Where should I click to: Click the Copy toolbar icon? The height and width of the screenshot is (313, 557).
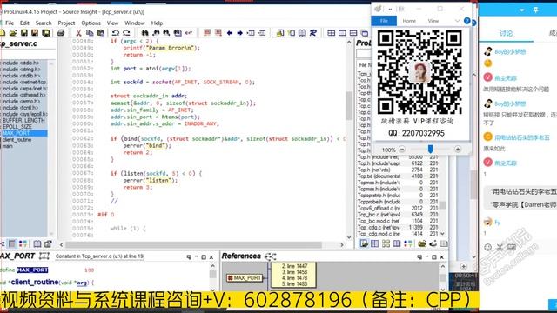pos(90,33)
